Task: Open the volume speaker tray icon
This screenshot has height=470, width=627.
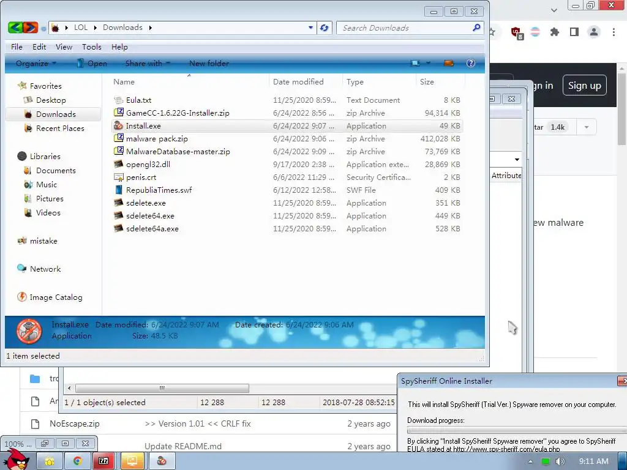Action: [x=560, y=461]
